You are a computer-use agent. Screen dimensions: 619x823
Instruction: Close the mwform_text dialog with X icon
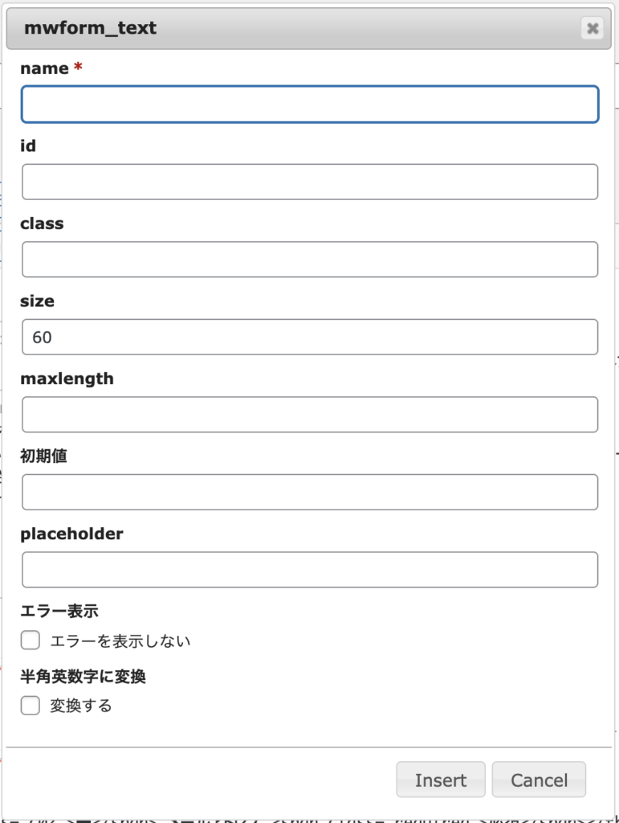(x=593, y=29)
